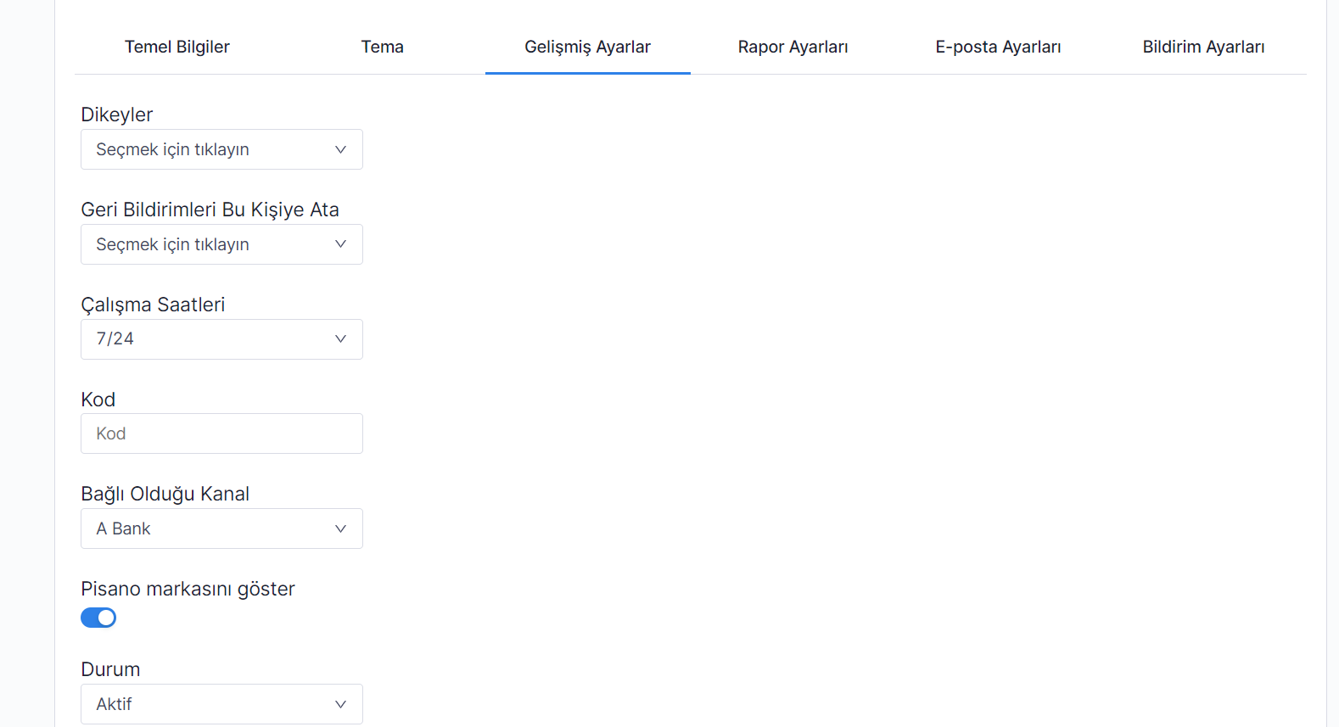
Task: Change Bağlı Olduğu Kanal from A Bank
Action: pyautogui.click(x=204, y=528)
